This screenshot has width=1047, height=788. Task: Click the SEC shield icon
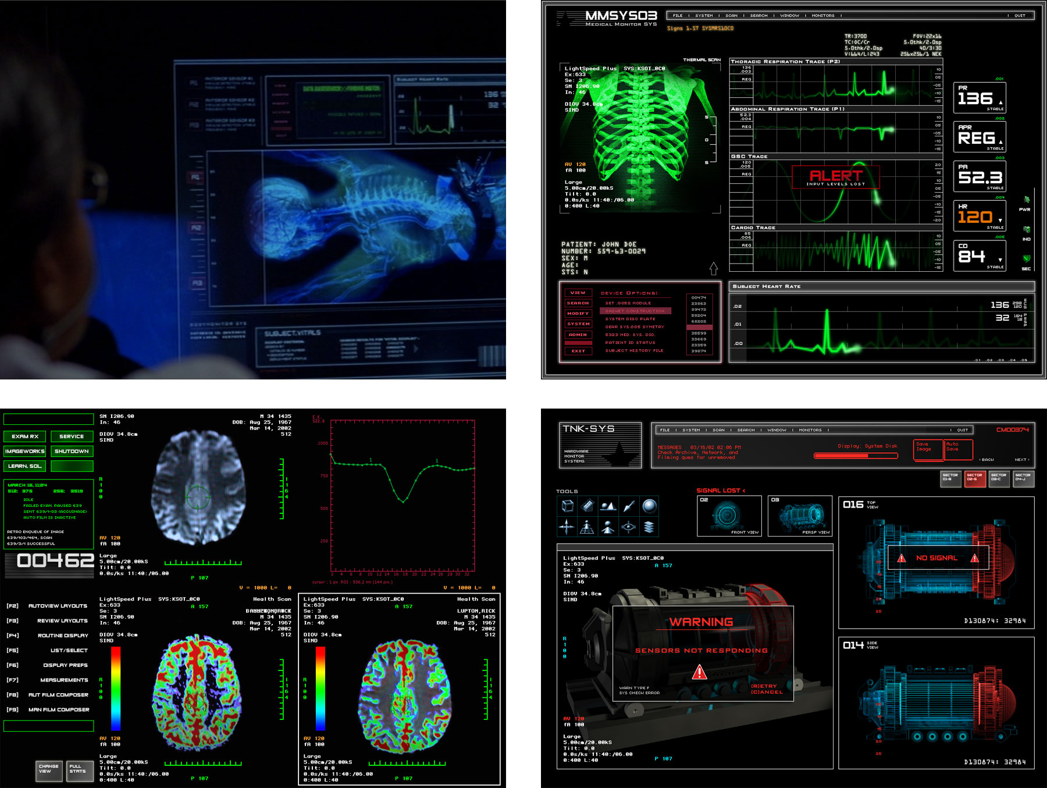[1027, 259]
